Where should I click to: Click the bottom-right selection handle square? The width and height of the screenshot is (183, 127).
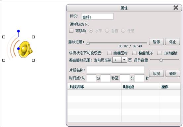coord(33,60)
